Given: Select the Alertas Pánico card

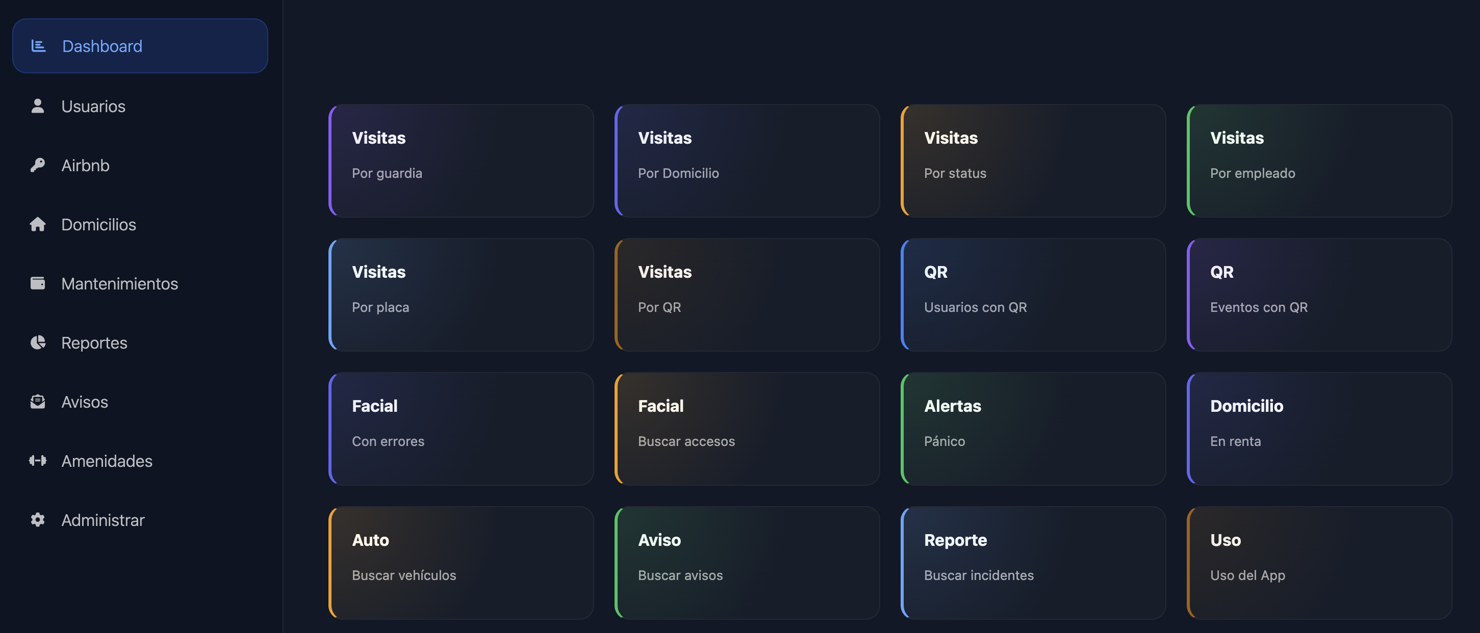Looking at the screenshot, I should pyautogui.click(x=1033, y=429).
